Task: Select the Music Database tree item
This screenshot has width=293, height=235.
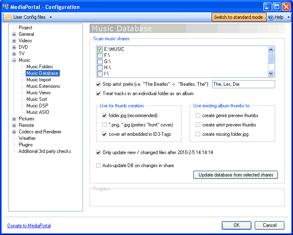Action: pyautogui.click(x=42, y=73)
